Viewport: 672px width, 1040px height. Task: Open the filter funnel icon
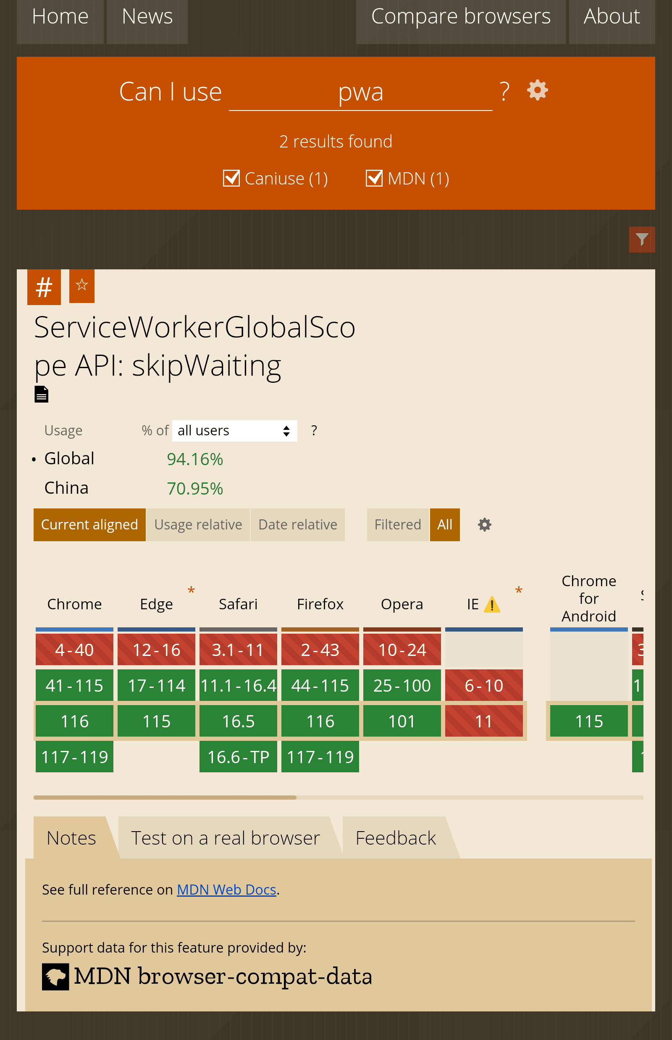(x=642, y=239)
